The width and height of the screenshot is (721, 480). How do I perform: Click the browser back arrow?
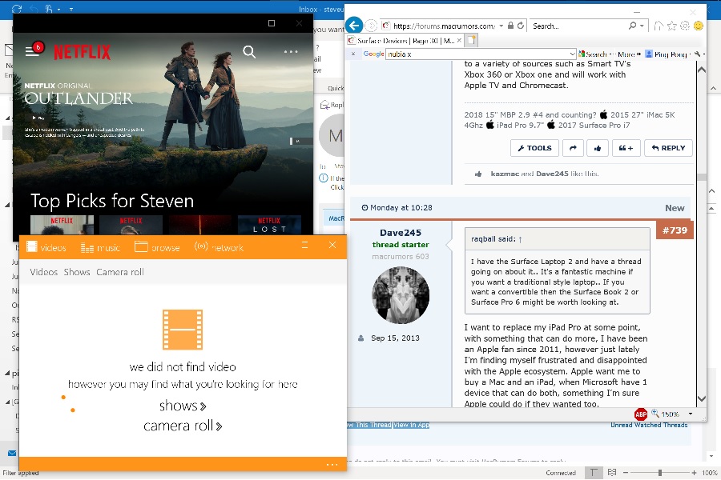tap(354, 26)
